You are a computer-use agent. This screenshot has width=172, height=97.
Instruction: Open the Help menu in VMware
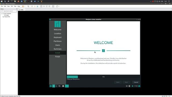point(19,6)
